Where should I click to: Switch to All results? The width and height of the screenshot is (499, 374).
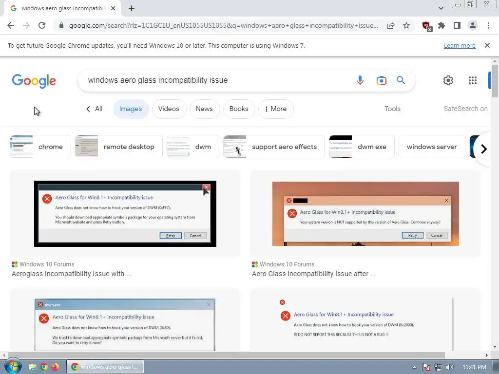(94, 109)
